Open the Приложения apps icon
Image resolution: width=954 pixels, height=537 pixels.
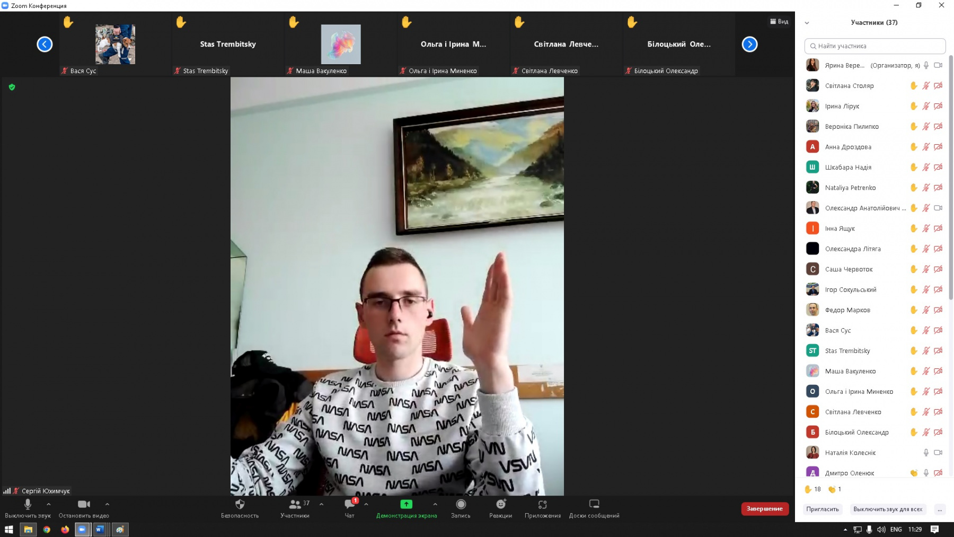coord(542,505)
